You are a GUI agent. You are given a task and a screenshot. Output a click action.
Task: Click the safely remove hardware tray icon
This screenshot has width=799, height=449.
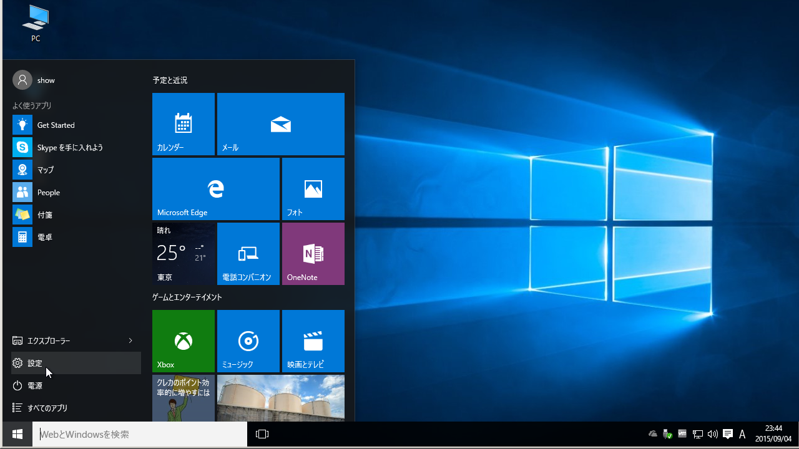pyautogui.click(x=667, y=434)
